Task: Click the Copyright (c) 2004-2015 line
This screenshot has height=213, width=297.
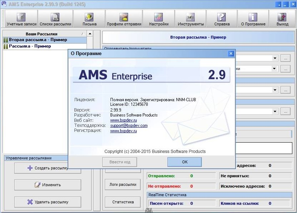Action: [155, 152]
